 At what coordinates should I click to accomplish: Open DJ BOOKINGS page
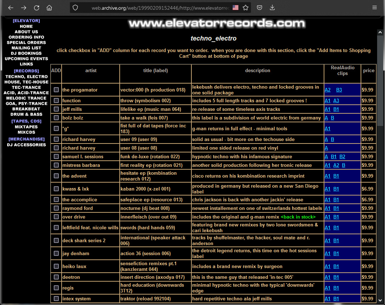(x=26, y=53)
